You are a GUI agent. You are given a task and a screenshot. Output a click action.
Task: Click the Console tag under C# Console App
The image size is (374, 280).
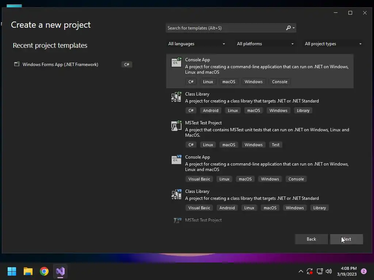(x=279, y=82)
